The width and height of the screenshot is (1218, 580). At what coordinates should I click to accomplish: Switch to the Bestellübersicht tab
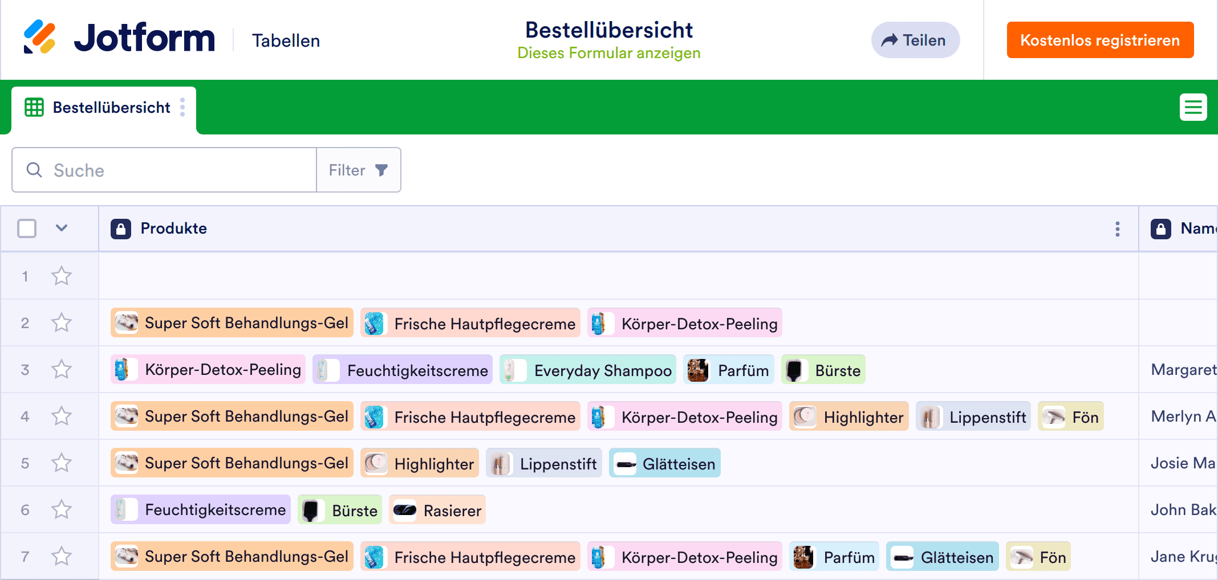pos(111,108)
